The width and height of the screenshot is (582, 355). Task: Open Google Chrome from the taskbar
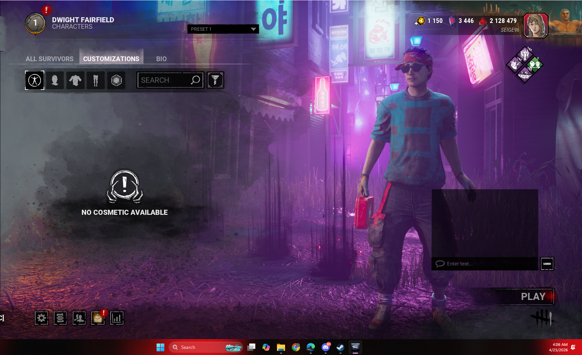point(296,347)
